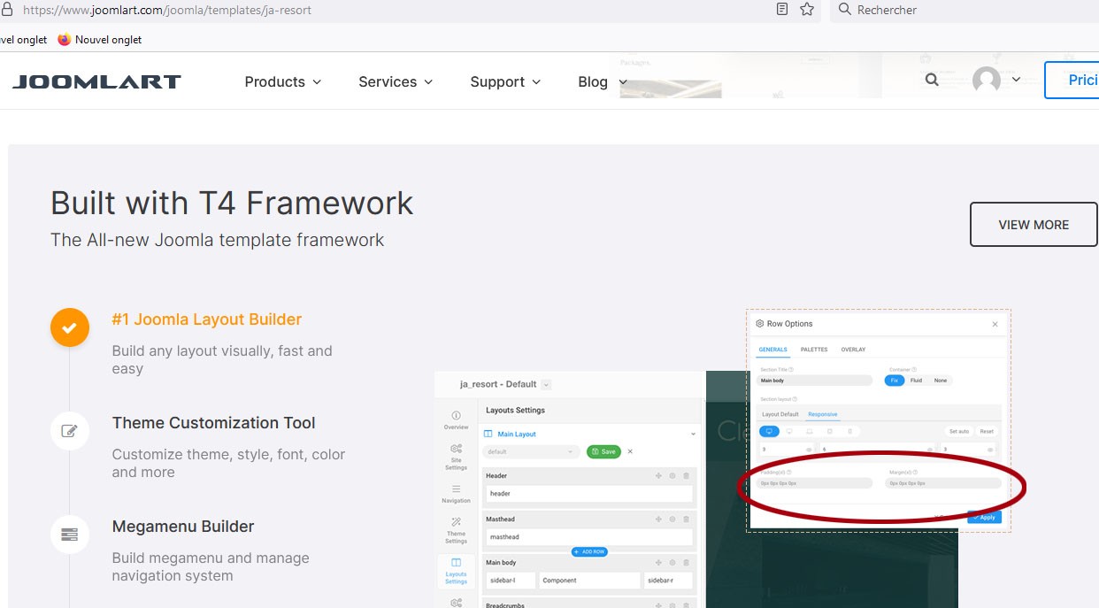The height and width of the screenshot is (608, 1099).
Task: Click the Pricing button
Action: pyautogui.click(x=1072, y=80)
